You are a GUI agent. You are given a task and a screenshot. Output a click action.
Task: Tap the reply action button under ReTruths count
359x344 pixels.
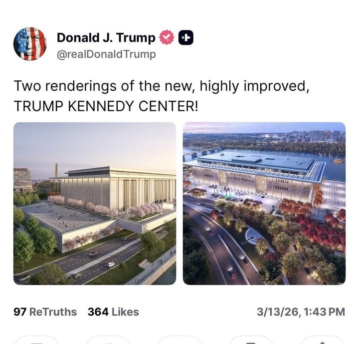point(36,340)
